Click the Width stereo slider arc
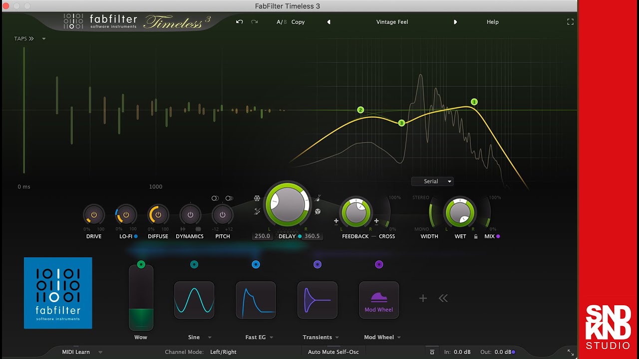Image resolution: width=639 pixels, height=359 pixels. coord(431,213)
